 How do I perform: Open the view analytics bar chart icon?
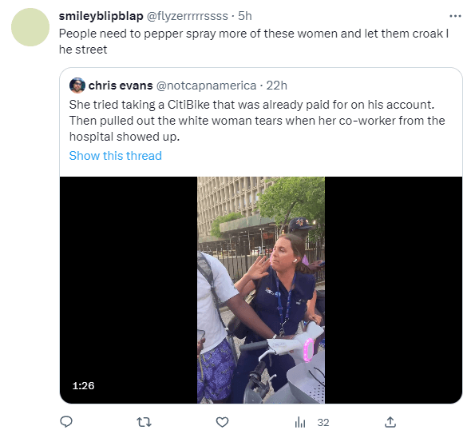tap(300, 422)
